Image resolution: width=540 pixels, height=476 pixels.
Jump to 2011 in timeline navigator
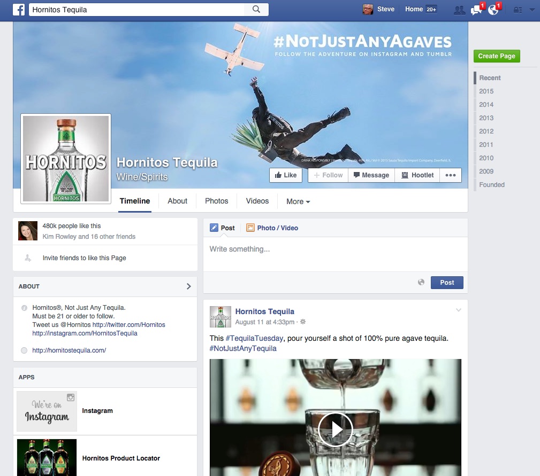[486, 145]
